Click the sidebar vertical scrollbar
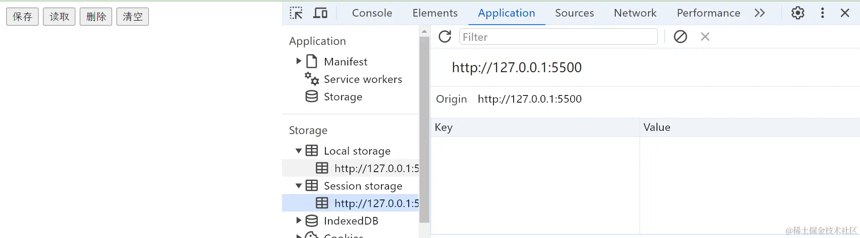The width and height of the screenshot is (860, 238). pyautogui.click(x=424, y=130)
